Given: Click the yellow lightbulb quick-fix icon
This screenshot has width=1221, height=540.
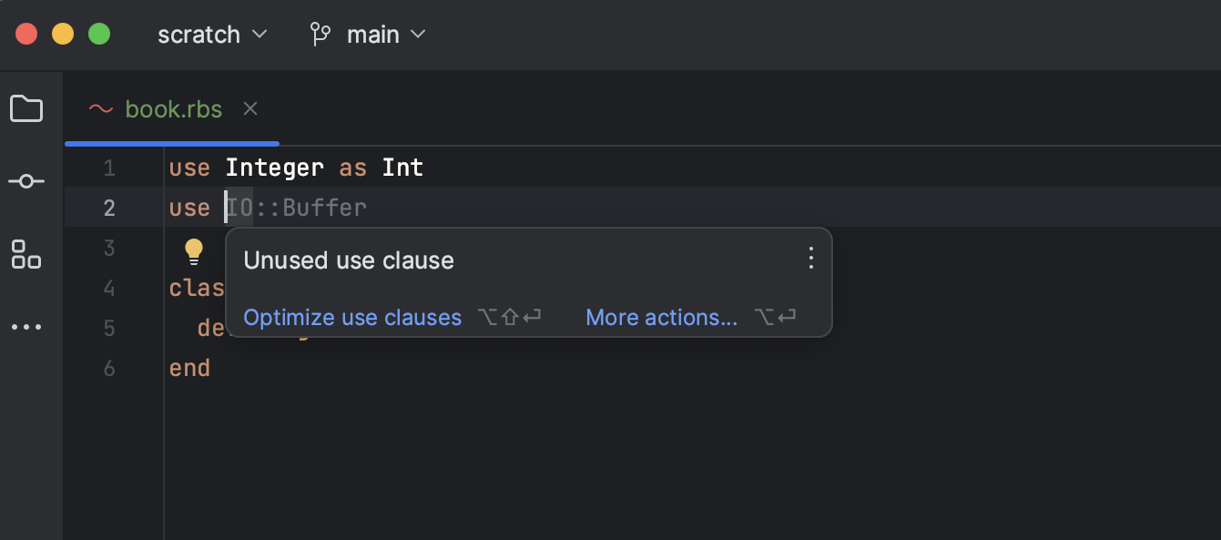Looking at the screenshot, I should tap(194, 250).
